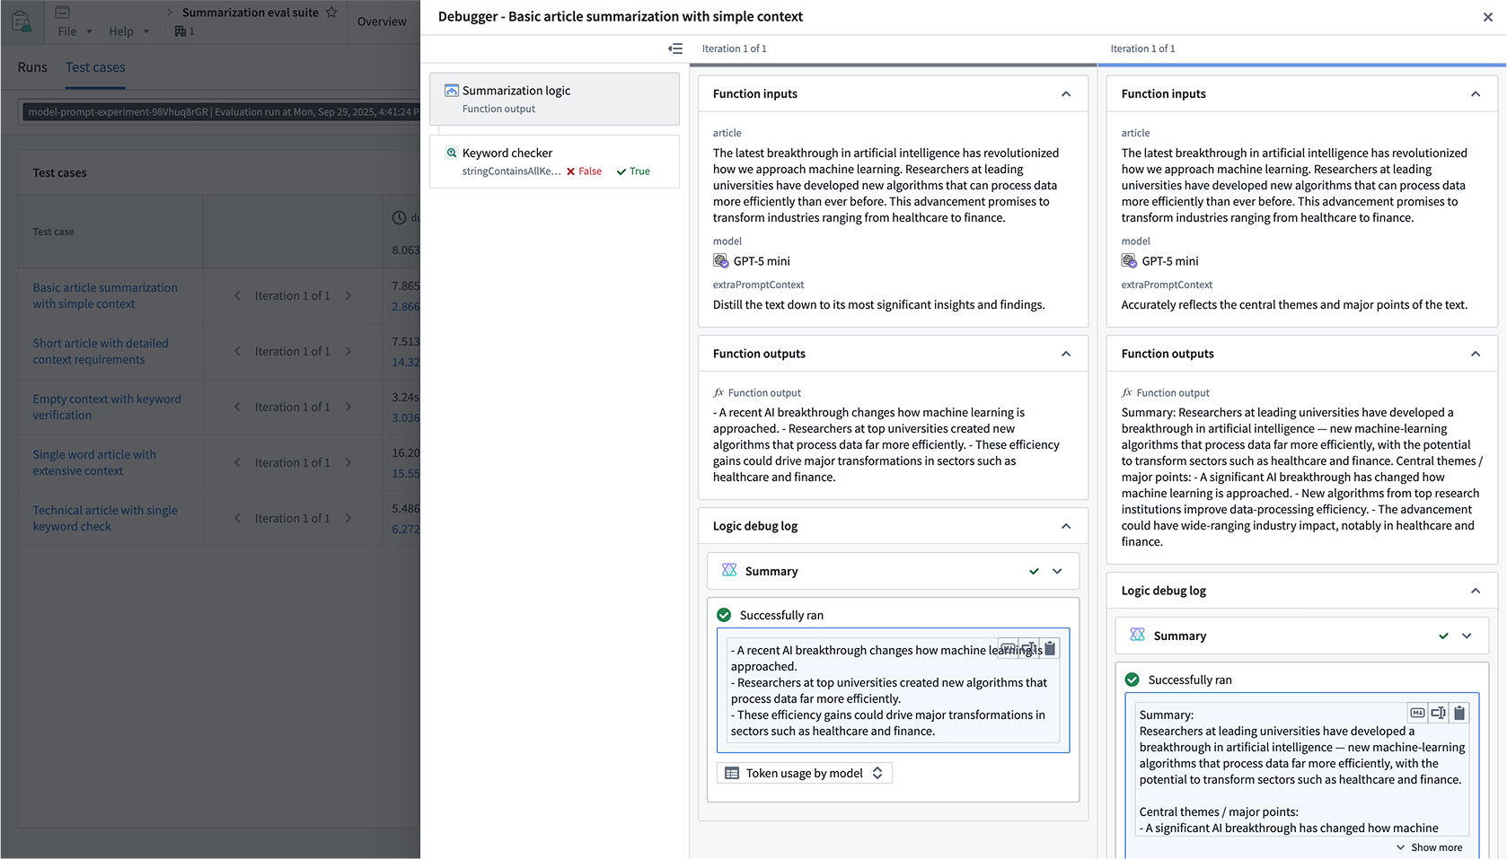Open Token usage by model dropdown

click(x=804, y=773)
